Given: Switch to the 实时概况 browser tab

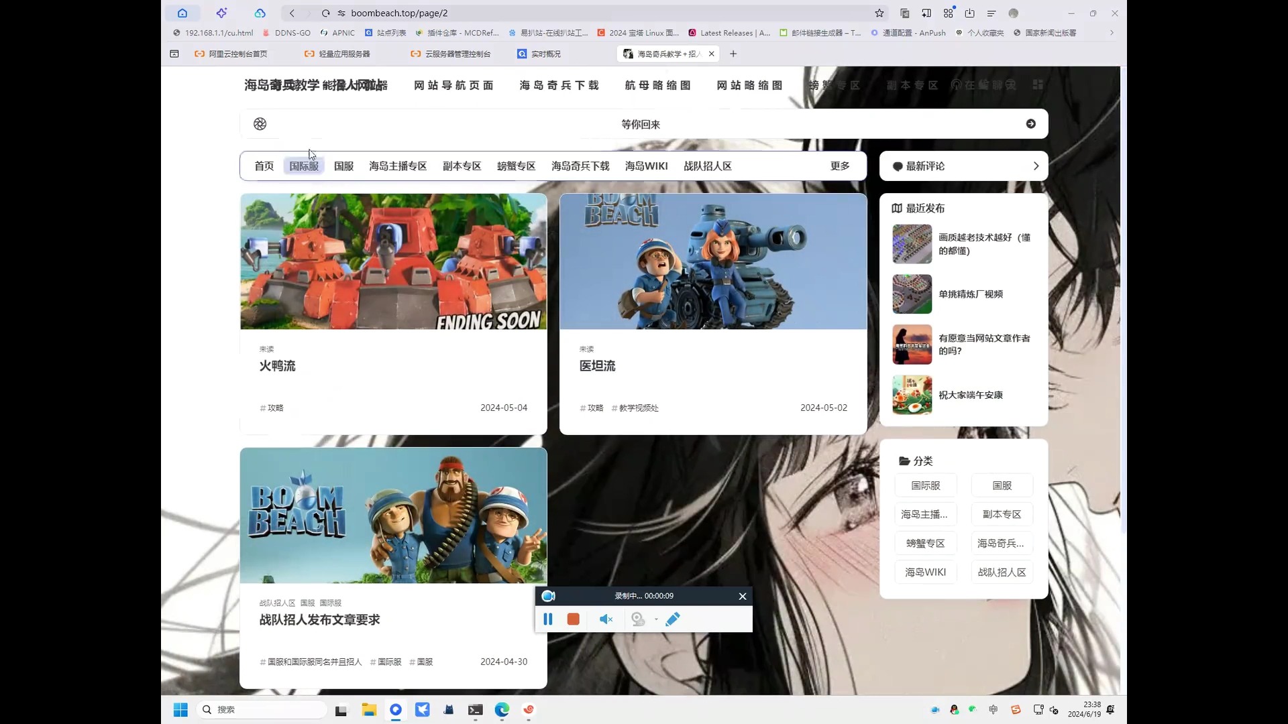Looking at the screenshot, I should (x=546, y=54).
